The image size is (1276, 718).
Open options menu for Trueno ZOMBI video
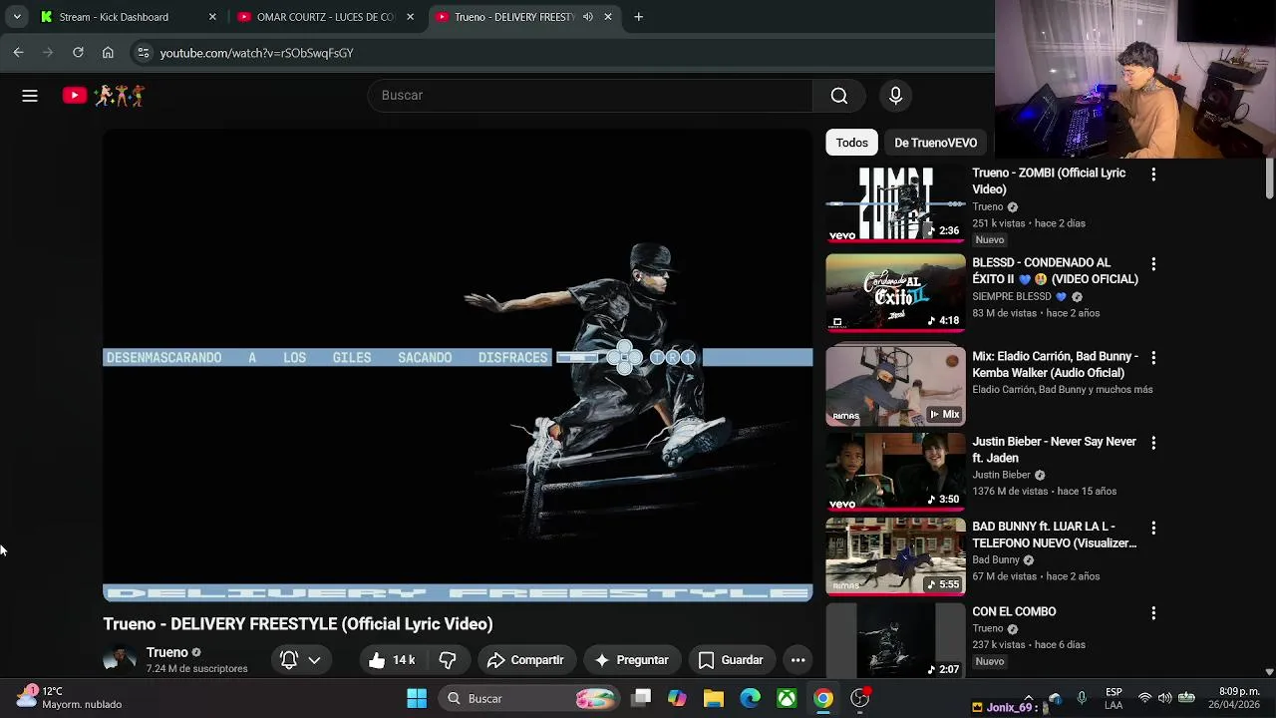click(1153, 175)
